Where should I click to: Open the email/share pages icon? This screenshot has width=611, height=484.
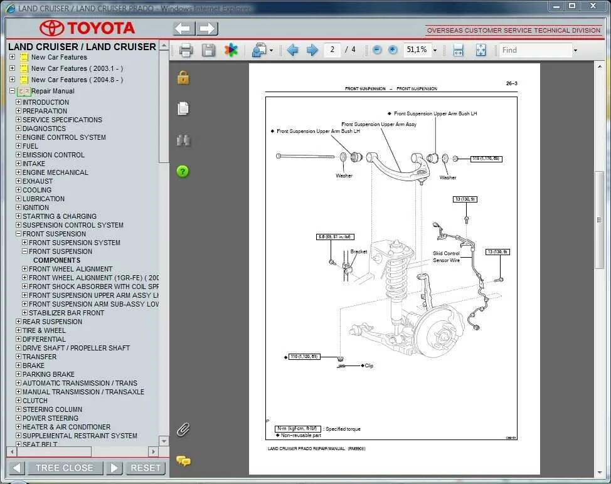259,50
